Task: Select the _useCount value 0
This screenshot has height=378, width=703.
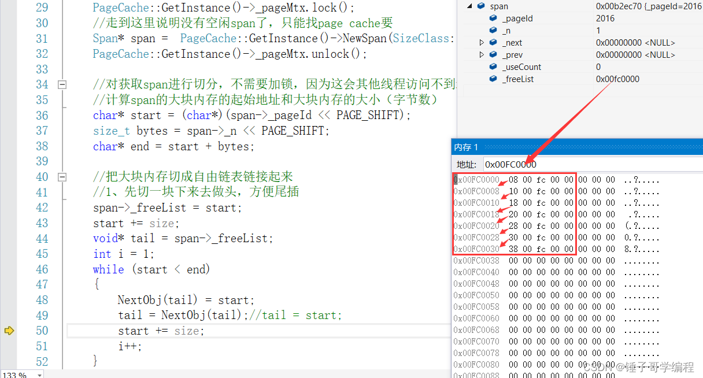Action: pyautogui.click(x=598, y=67)
